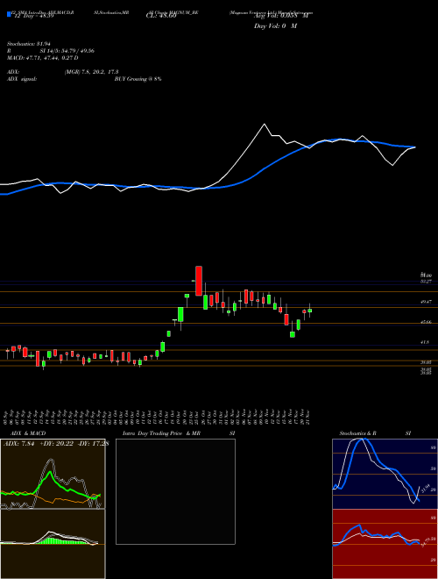This screenshot has width=438, height=579.
Task: Click the 'Stochastics: 31.94' readout
Action: (29, 44)
